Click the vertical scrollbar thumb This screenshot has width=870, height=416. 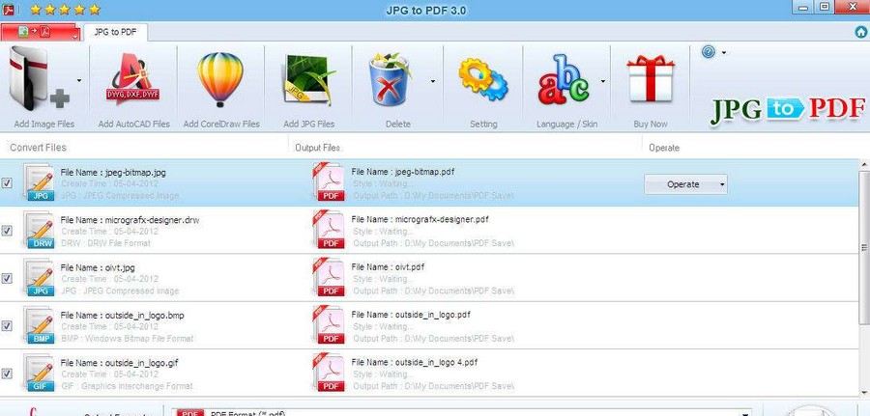[x=864, y=248]
